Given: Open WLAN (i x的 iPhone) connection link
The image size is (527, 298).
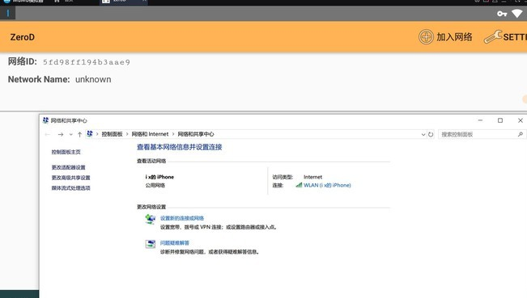Looking at the screenshot, I should point(327,185).
